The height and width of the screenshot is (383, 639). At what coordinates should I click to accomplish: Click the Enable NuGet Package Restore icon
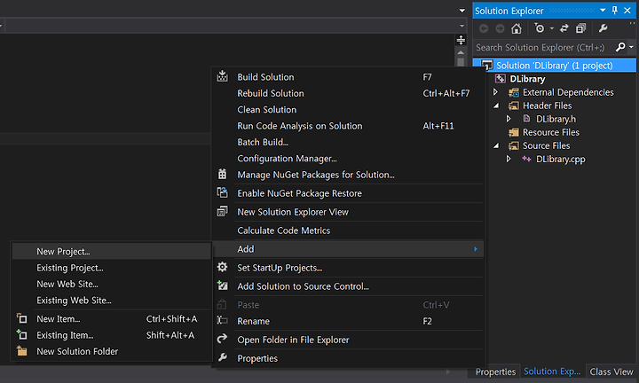point(222,192)
